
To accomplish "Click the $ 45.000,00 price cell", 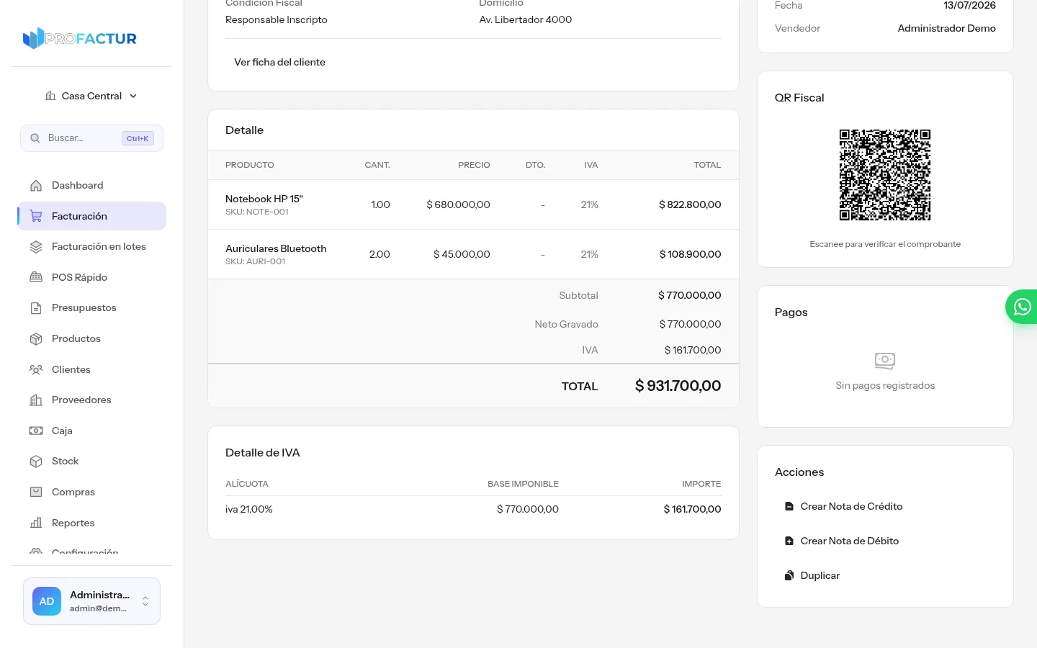I will 462,254.
